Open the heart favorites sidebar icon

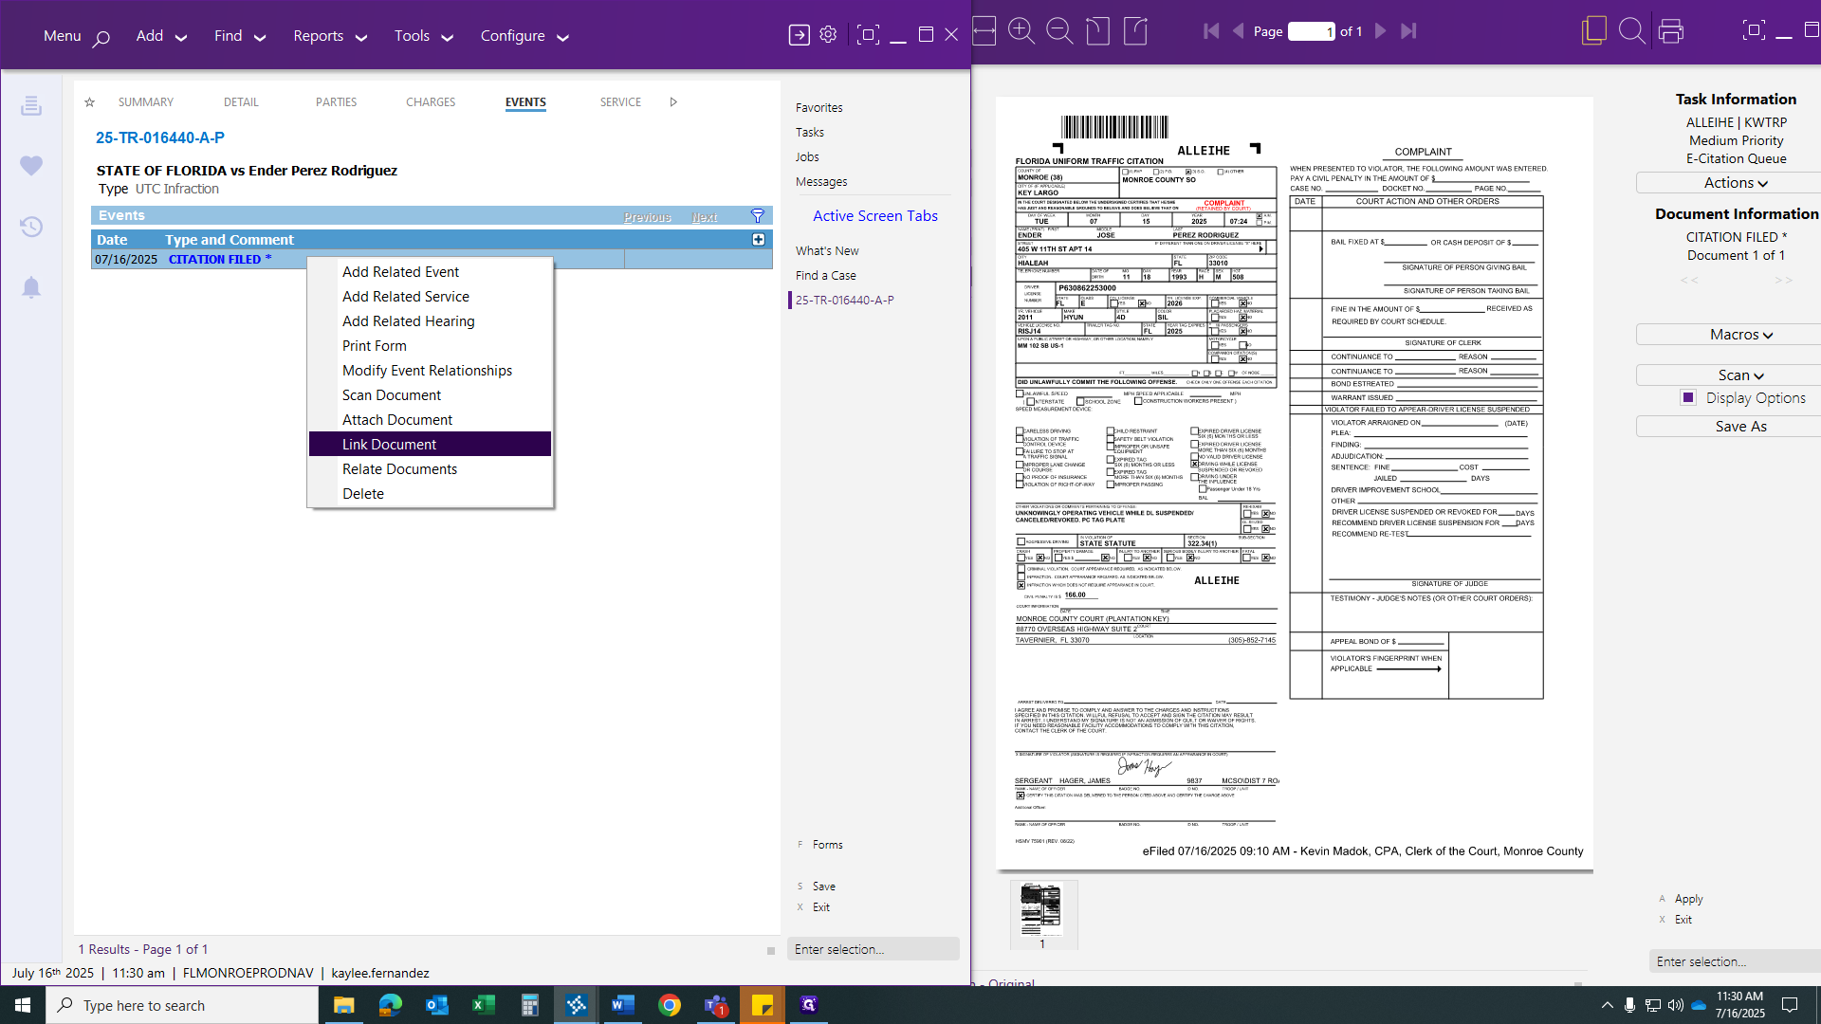pos(31,166)
